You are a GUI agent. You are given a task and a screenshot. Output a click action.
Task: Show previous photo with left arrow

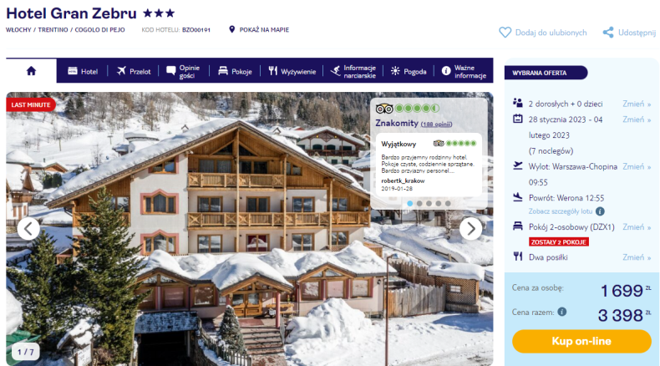(x=28, y=229)
